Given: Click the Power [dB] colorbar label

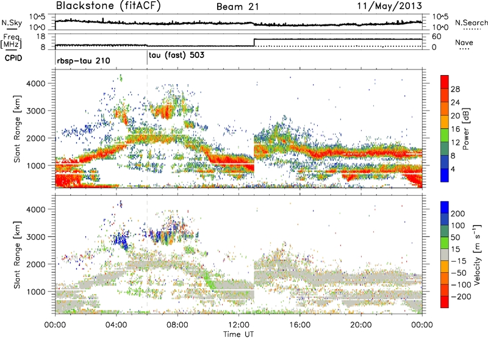Looking at the screenshot, I should pos(465,129).
